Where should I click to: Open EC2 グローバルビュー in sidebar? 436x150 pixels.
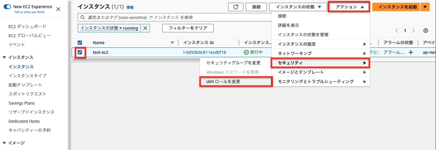(x=29, y=36)
